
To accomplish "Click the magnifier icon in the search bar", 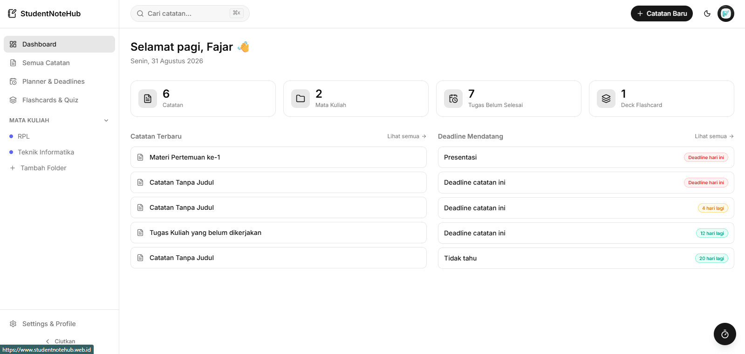I will tap(140, 13).
